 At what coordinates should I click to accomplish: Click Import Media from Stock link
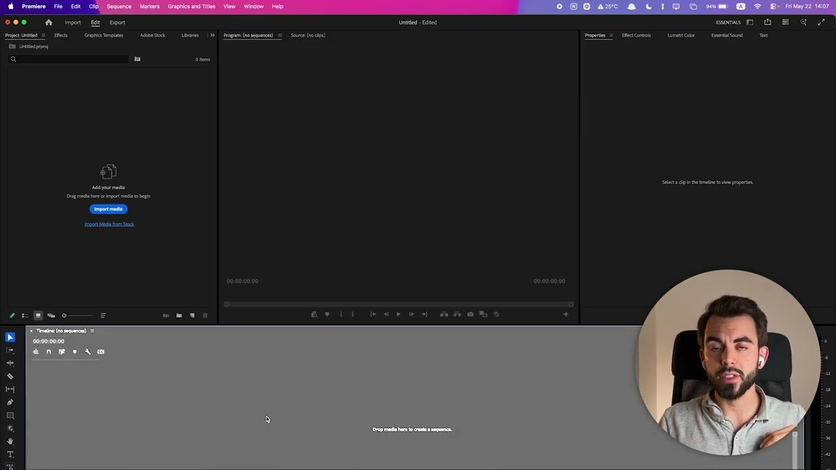[x=109, y=224]
